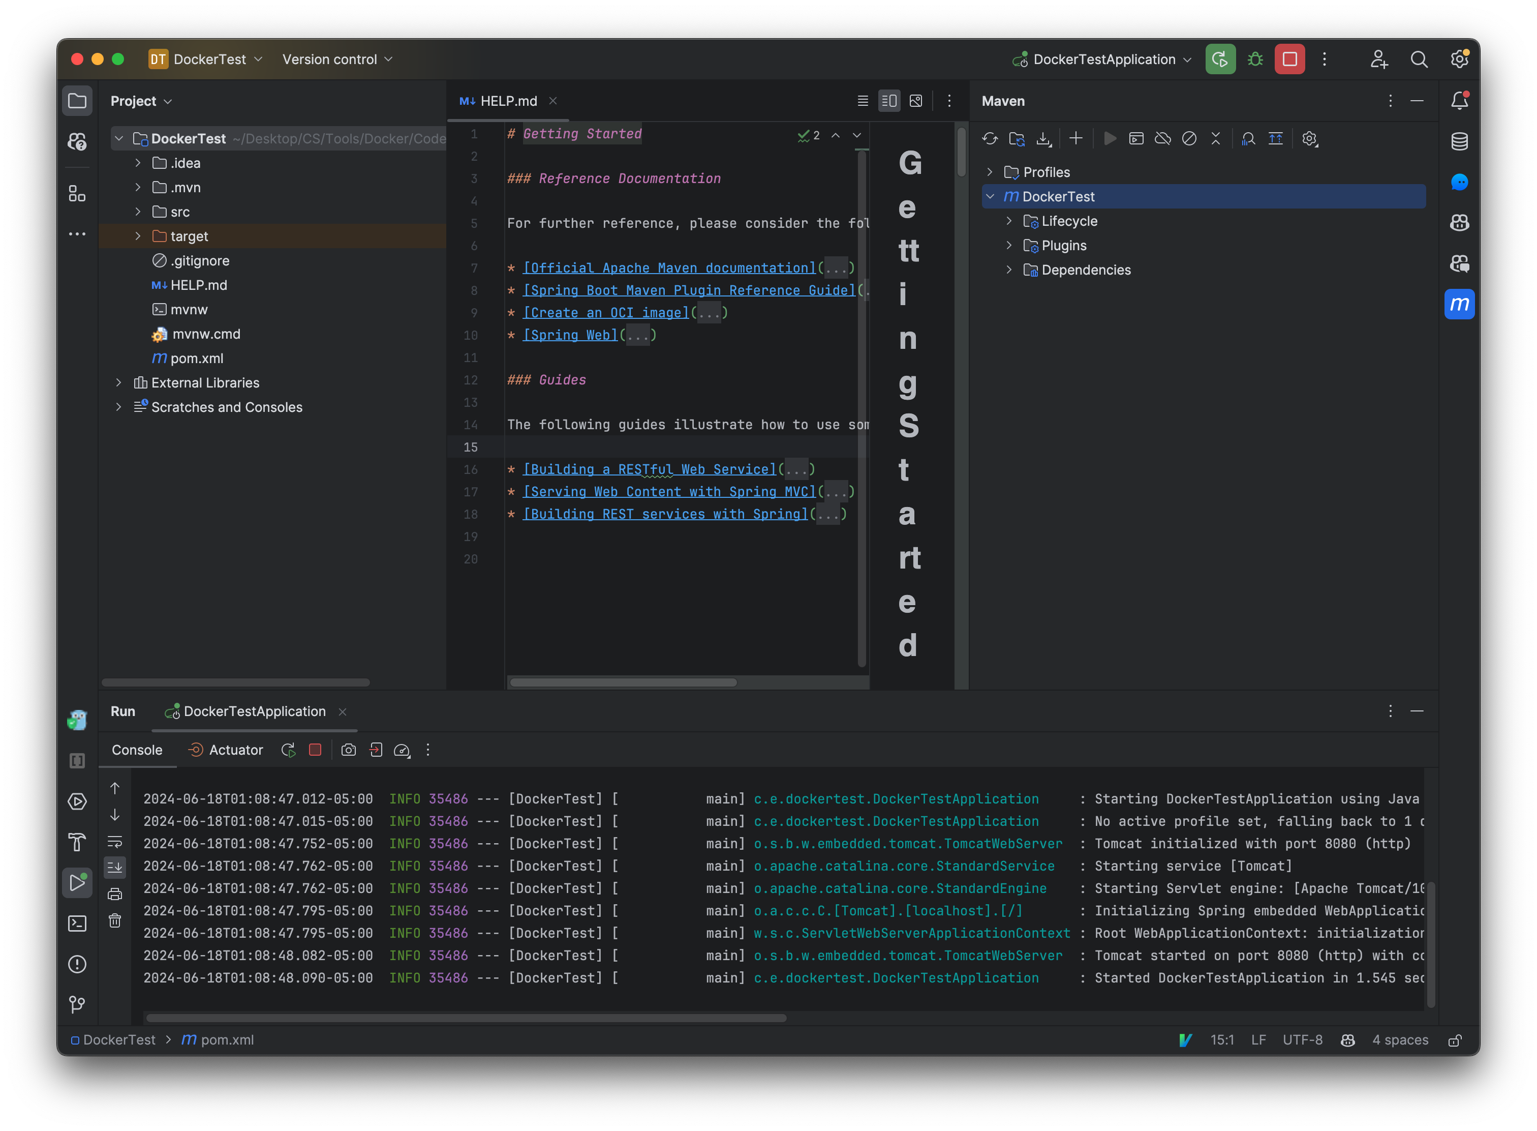Expand External Libraries node
Viewport: 1537px width, 1131px height.
pyautogui.click(x=118, y=383)
